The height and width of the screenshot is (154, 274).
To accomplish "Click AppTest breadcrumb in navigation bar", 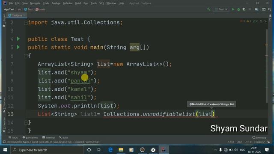I will [x=9, y=9].
